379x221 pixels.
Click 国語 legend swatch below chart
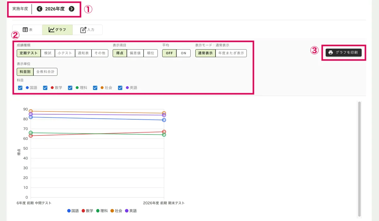pyautogui.click(x=69, y=211)
